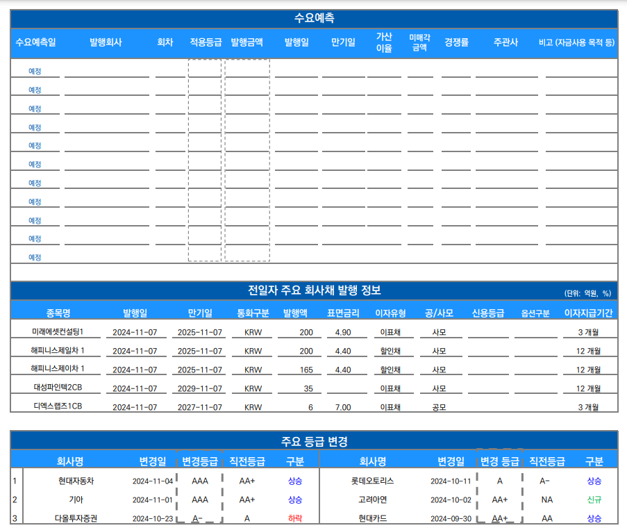Click the 디엑스랩즈1CB bond name
Image resolution: width=627 pixels, height=528 pixels.
58,407
